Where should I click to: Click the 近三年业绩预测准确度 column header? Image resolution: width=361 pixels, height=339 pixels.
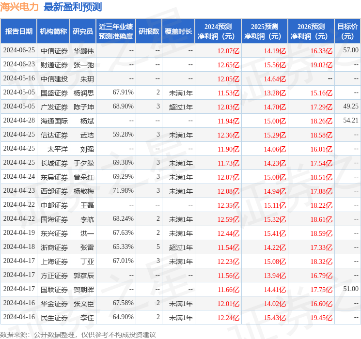pos(116,31)
